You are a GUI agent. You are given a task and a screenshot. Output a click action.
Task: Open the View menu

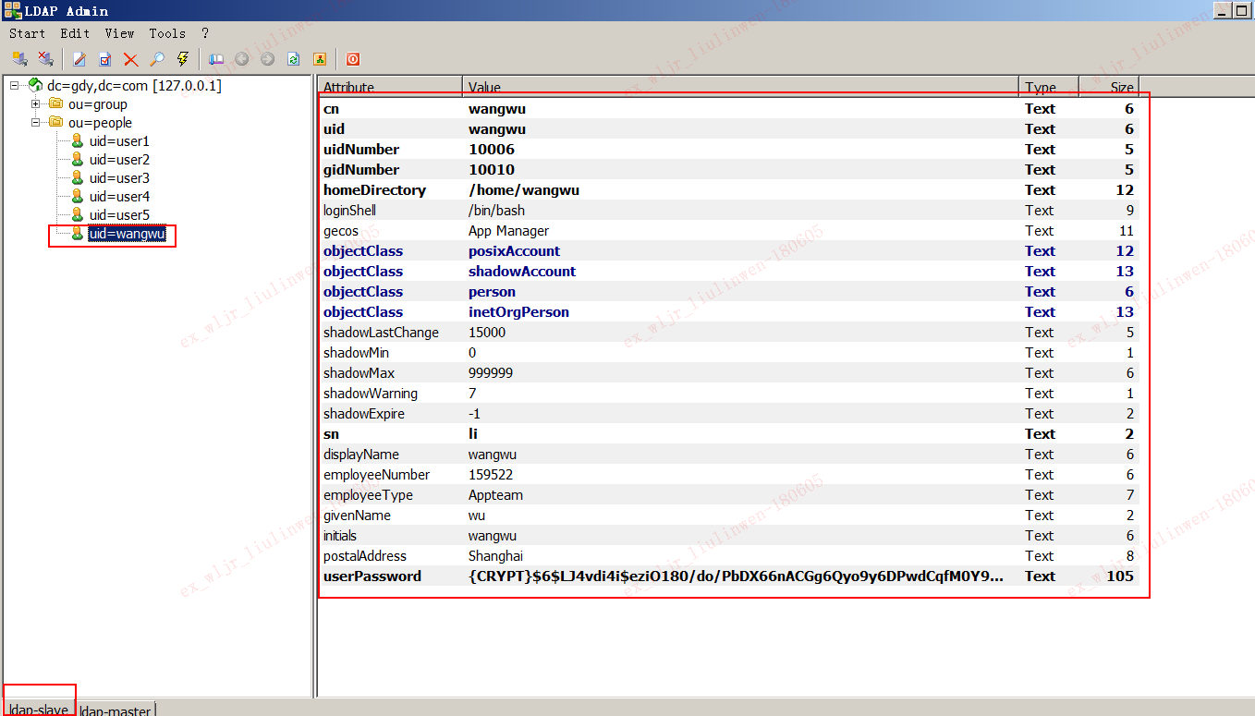[x=119, y=33]
